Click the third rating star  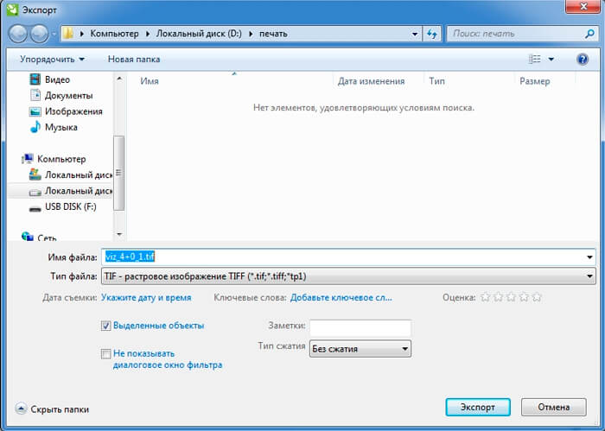(511, 297)
